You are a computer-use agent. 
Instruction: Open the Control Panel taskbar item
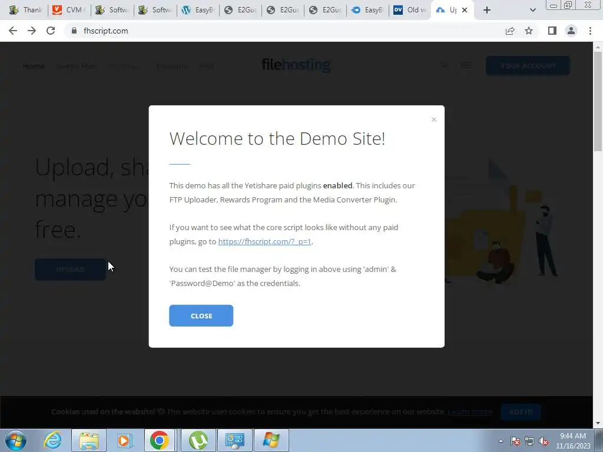pos(235,440)
